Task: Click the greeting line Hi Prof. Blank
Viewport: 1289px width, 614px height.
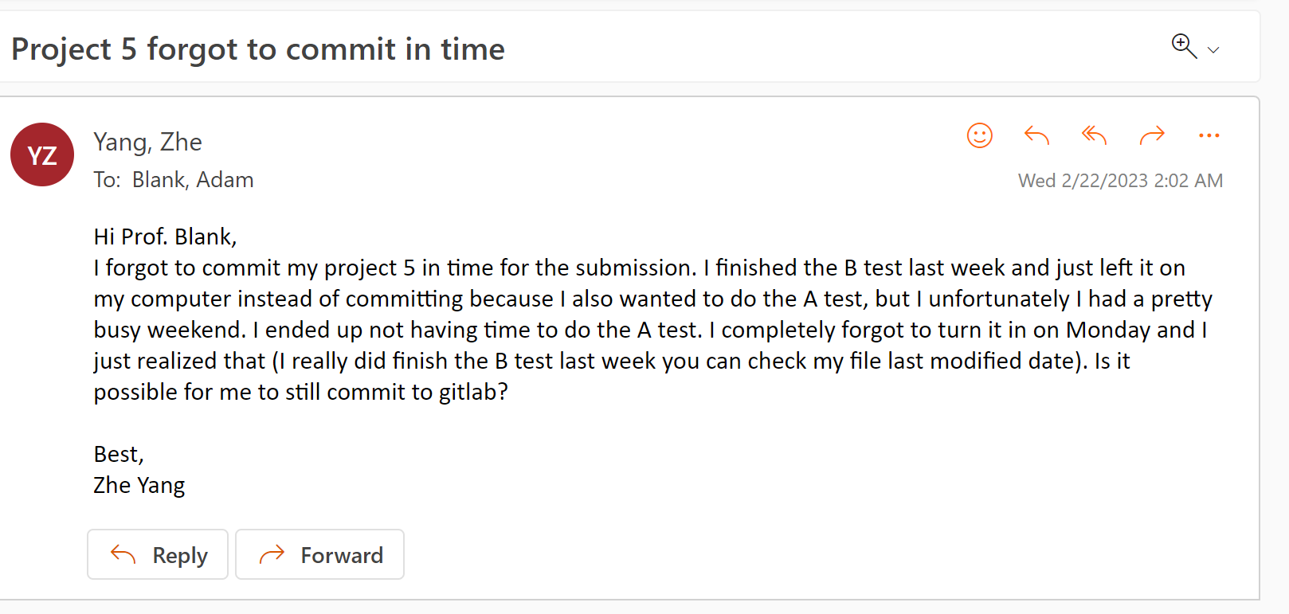Action: click(x=165, y=237)
